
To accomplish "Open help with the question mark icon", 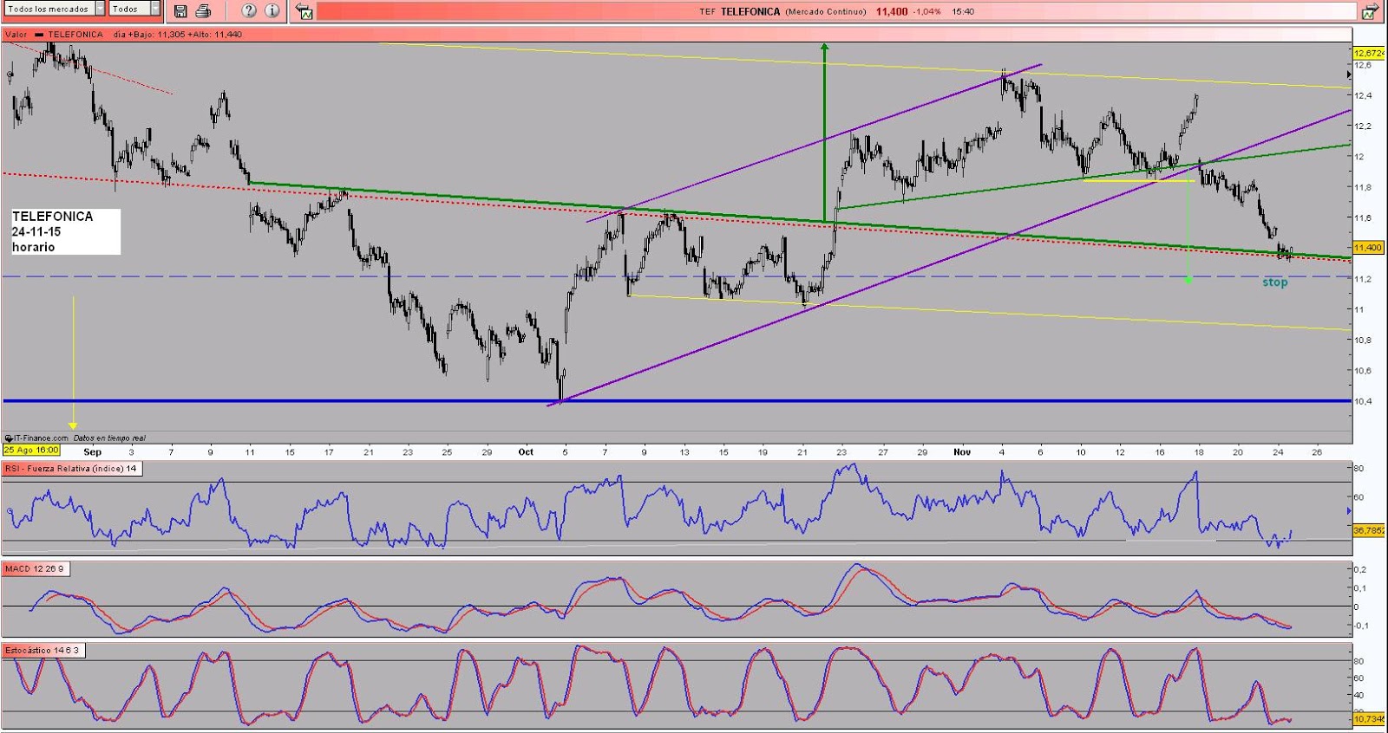I will pyautogui.click(x=249, y=11).
